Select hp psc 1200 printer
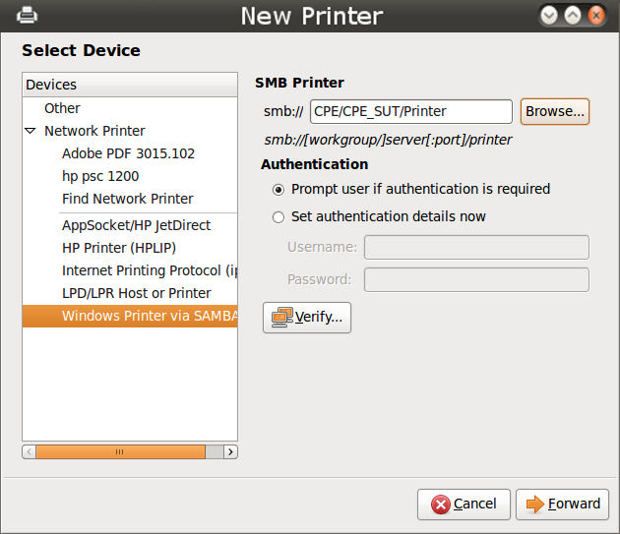This screenshot has height=534, width=620. 100,176
